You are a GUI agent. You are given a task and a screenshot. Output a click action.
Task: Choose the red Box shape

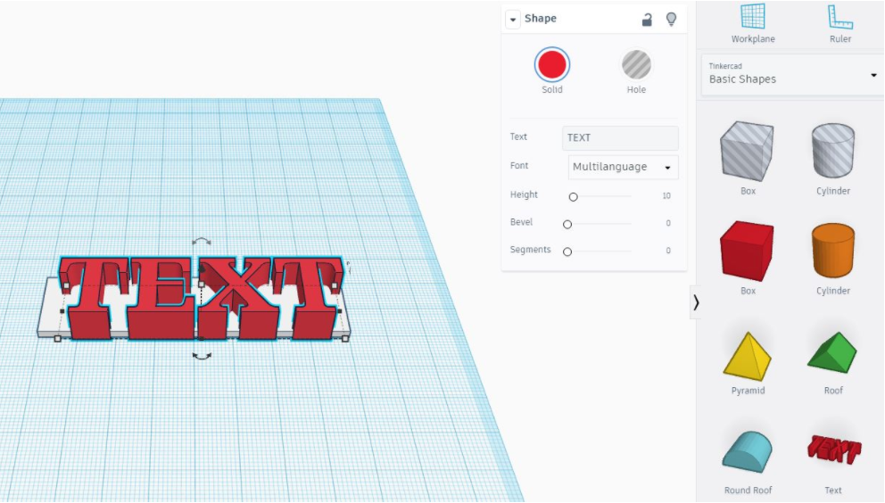[x=747, y=251]
